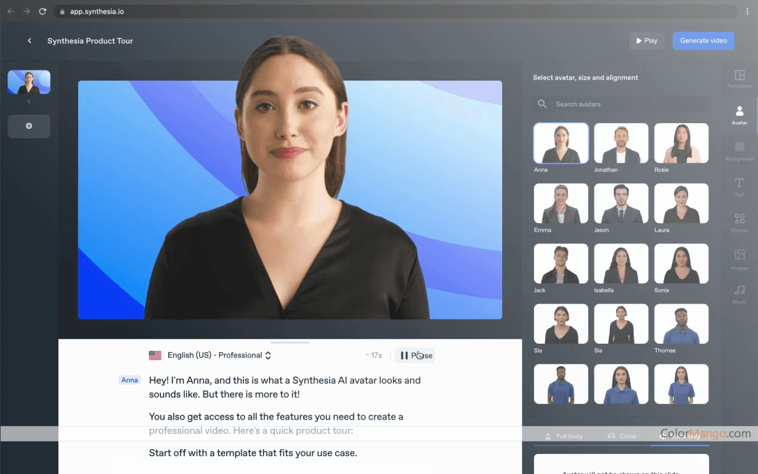Screen dimensions: 758x474
Task: Open the Text tool icon
Action: (739, 184)
